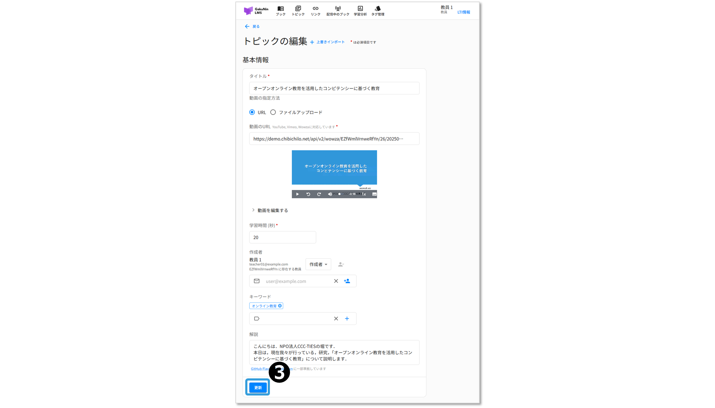Screen dimensions: 715x408
Task: Open the 作成者 role dropdown
Action: 318,265
